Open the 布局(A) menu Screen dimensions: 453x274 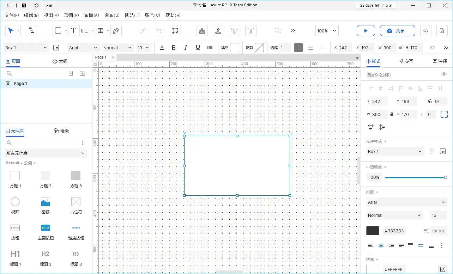coord(91,15)
